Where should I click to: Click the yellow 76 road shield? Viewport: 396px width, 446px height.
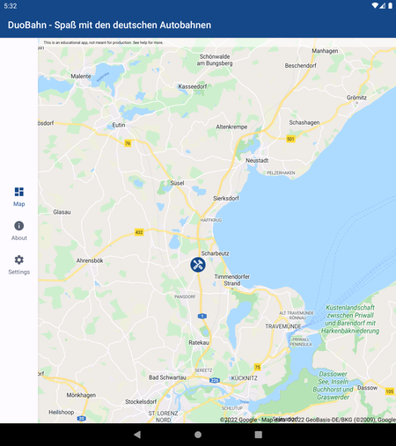[128, 143]
